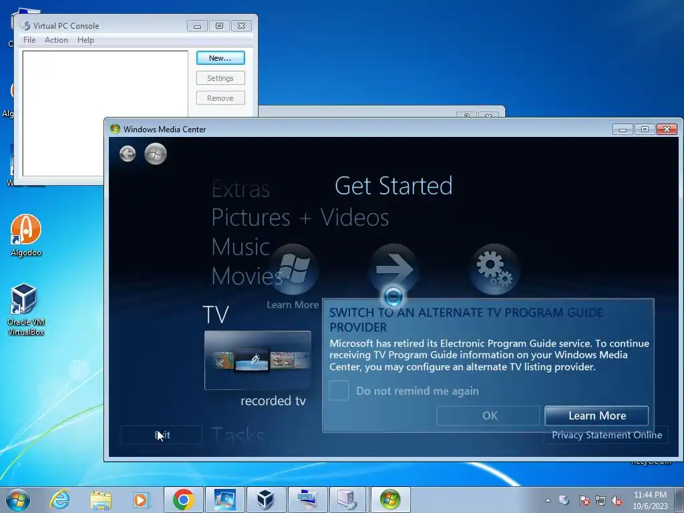684x513 pixels.
Task: Open the Privacy Statement Online link
Action: pyautogui.click(x=607, y=435)
